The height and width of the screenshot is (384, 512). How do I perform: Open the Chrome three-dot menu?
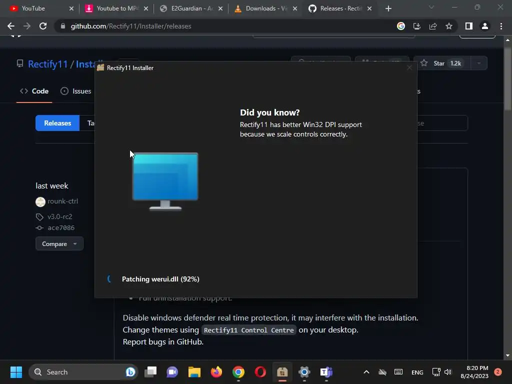point(501,26)
